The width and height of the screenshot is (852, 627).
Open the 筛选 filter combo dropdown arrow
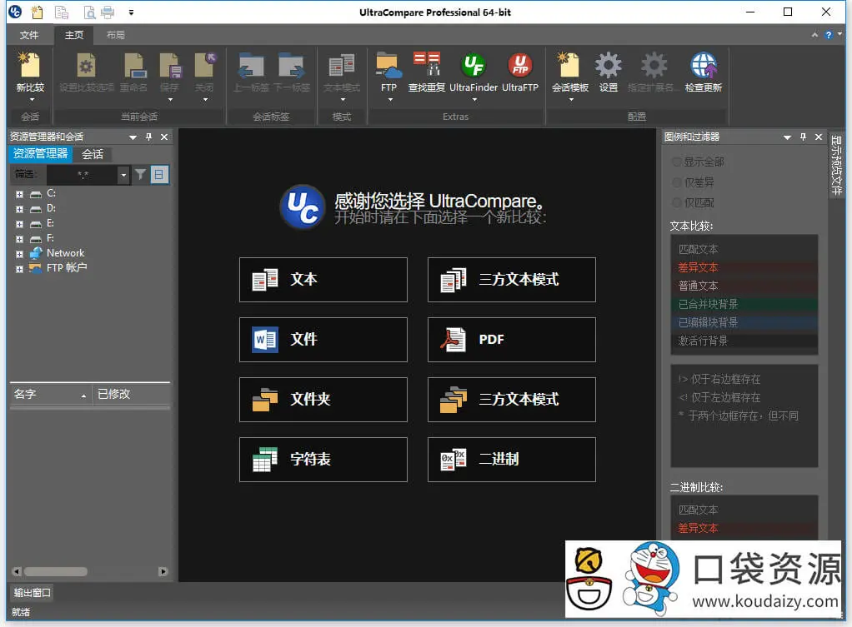pyautogui.click(x=123, y=175)
